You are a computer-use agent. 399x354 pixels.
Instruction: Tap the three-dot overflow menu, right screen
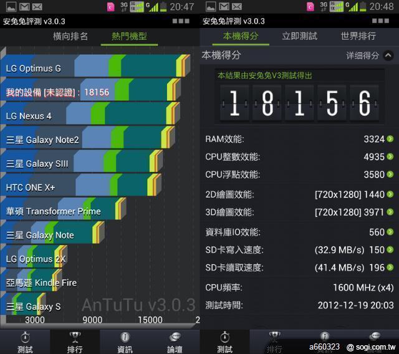point(380,21)
